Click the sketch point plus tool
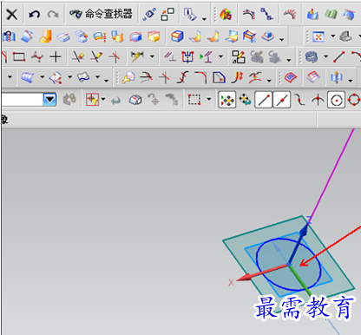Image resolution: width=361 pixels, height=335 pixels. pos(56,56)
